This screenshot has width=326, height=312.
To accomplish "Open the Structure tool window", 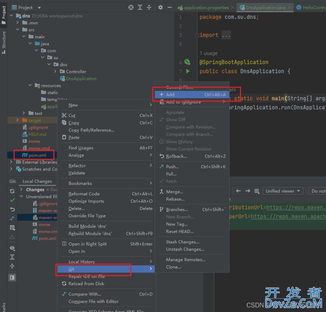I will pyautogui.click(x=4, y=43).
